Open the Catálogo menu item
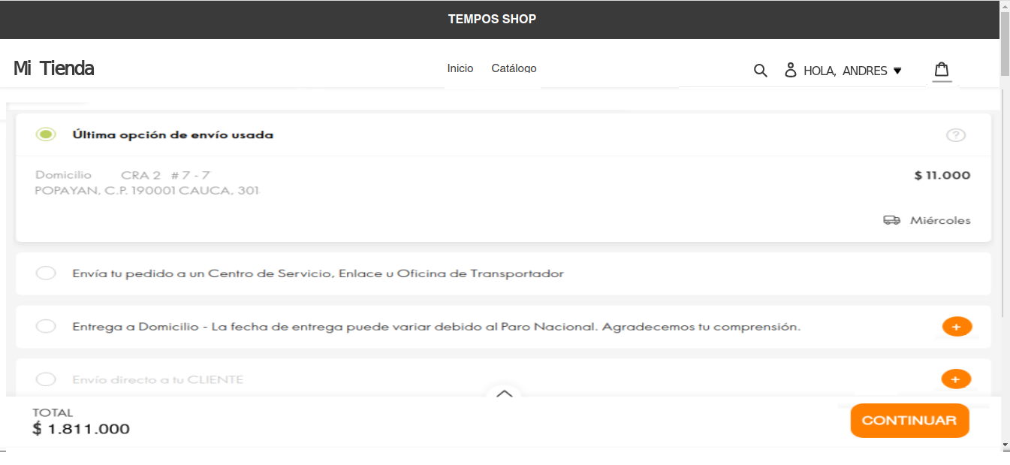1010x465 pixels. [x=514, y=68]
